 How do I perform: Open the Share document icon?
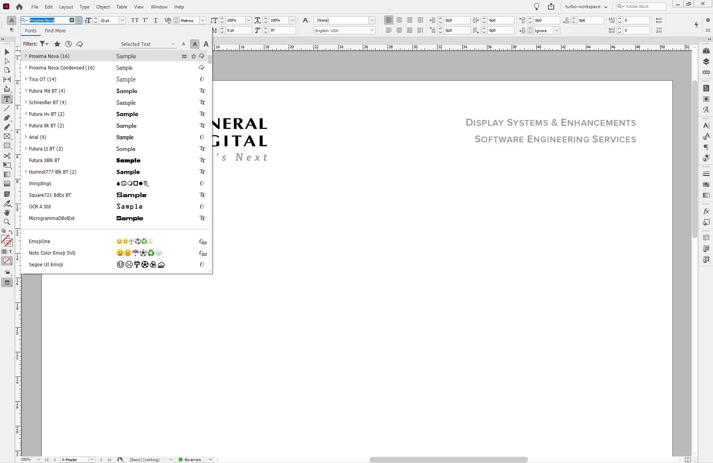point(551,7)
